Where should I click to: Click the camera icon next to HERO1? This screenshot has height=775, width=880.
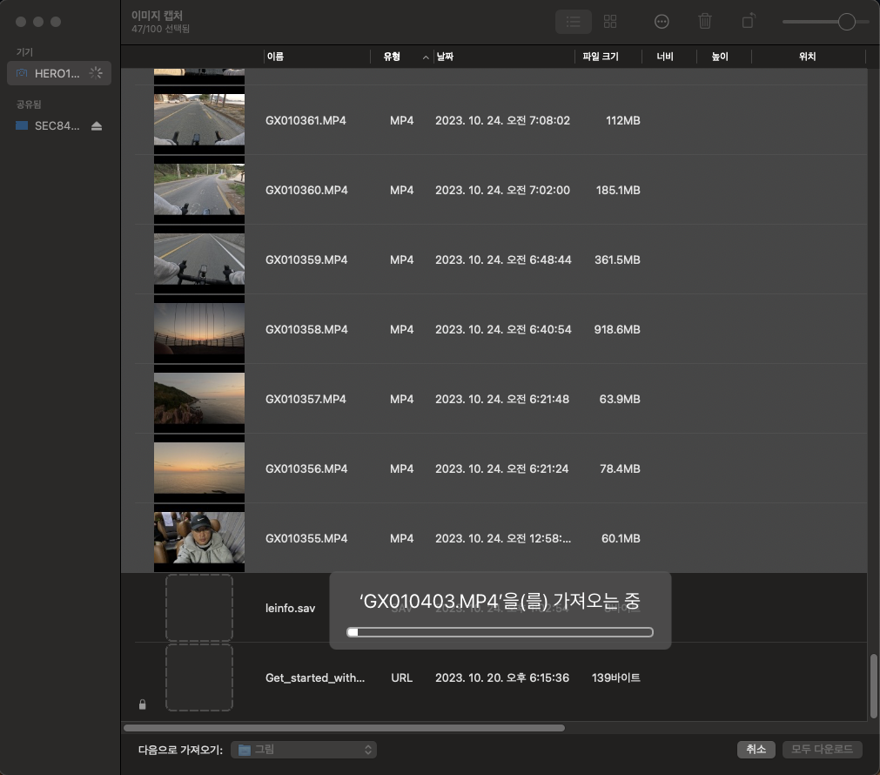point(22,73)
